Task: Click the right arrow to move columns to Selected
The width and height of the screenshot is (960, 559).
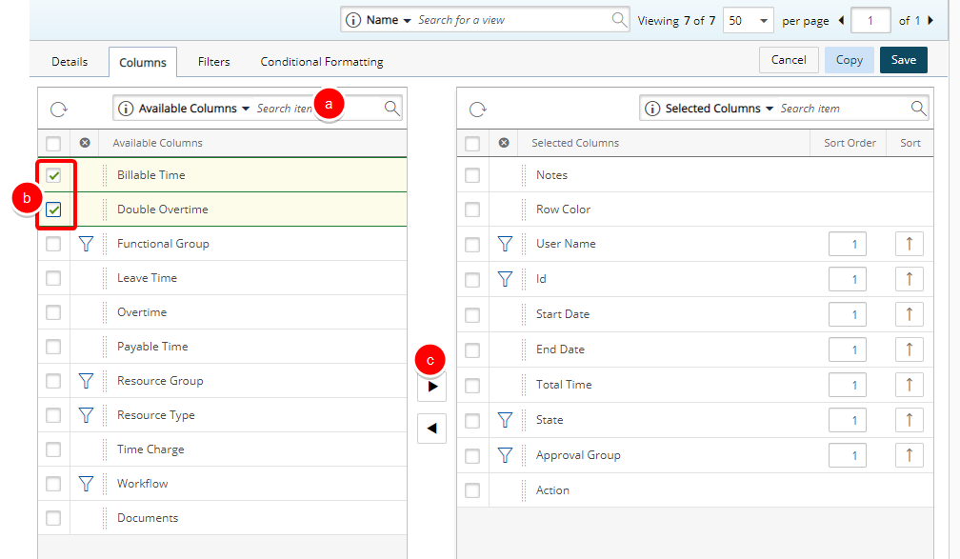Action: 432,387
